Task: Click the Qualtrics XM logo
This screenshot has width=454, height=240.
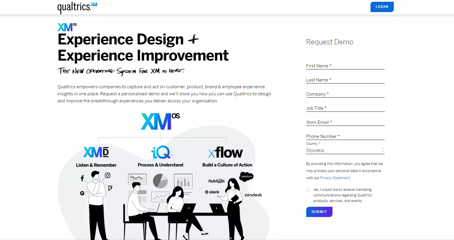Action: (77, 6)
